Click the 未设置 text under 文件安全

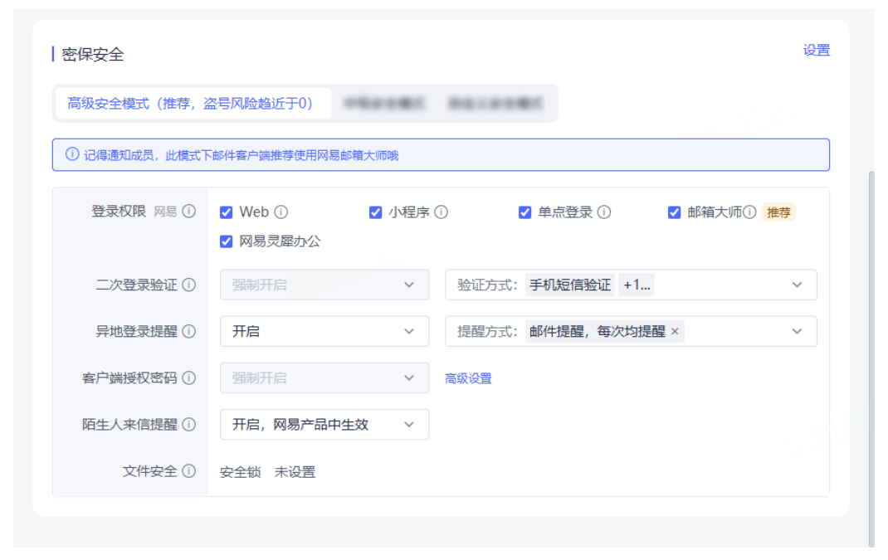point(295,472)
